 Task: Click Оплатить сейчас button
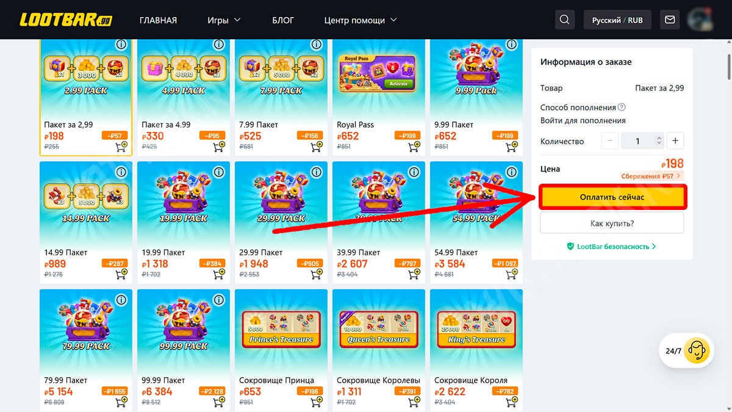click(612, 197)
